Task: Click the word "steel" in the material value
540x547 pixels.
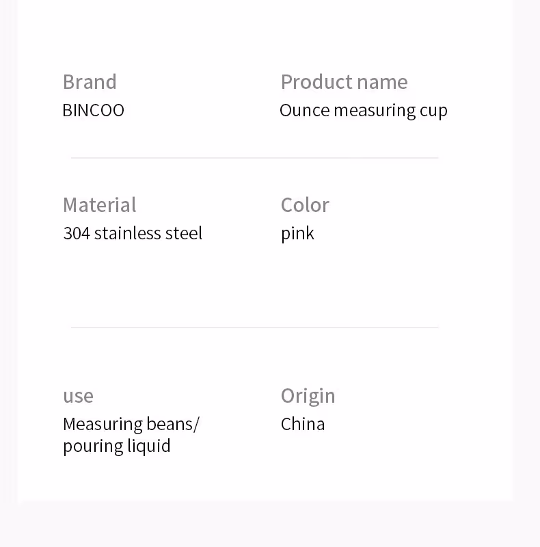Action: pyautogui.click(x=185, y=233)
